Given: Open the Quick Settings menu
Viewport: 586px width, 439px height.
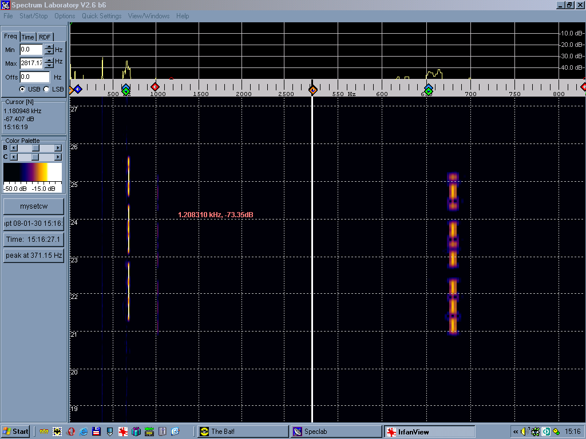Looking at the screenshot, I should pos(102,16).
